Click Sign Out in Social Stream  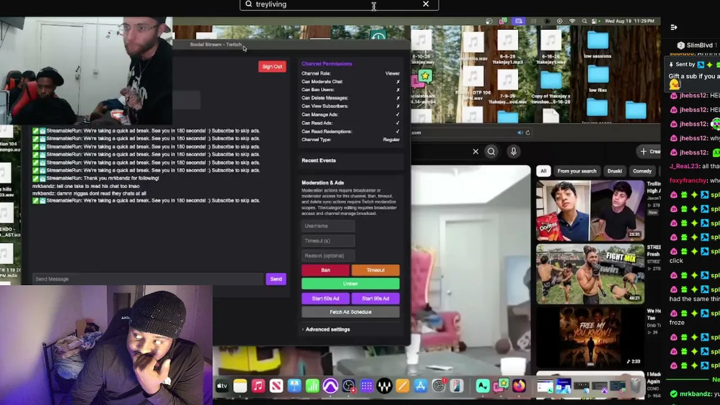(x=272, y=66)
